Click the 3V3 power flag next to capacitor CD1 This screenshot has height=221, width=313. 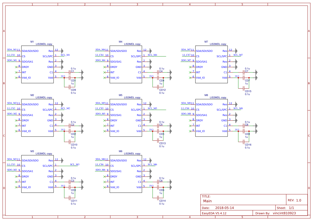(63, 77)
